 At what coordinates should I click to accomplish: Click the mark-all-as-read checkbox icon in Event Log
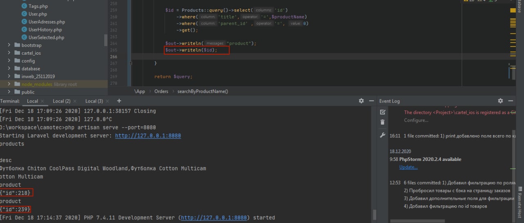382,112
